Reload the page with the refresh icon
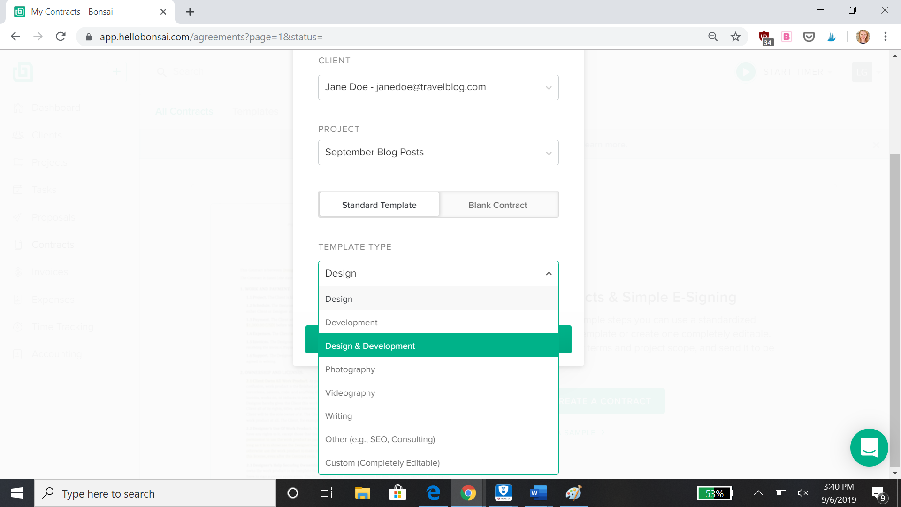Screen dimensions: 901x507 point(61,37)
